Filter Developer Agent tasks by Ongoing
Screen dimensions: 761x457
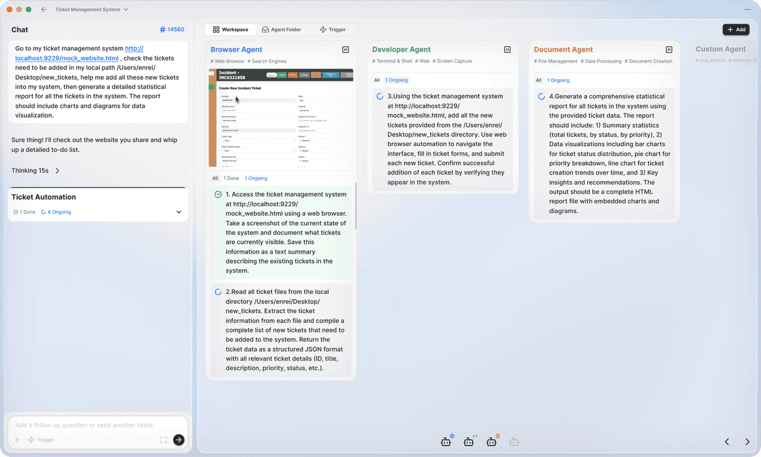[396, 80]
